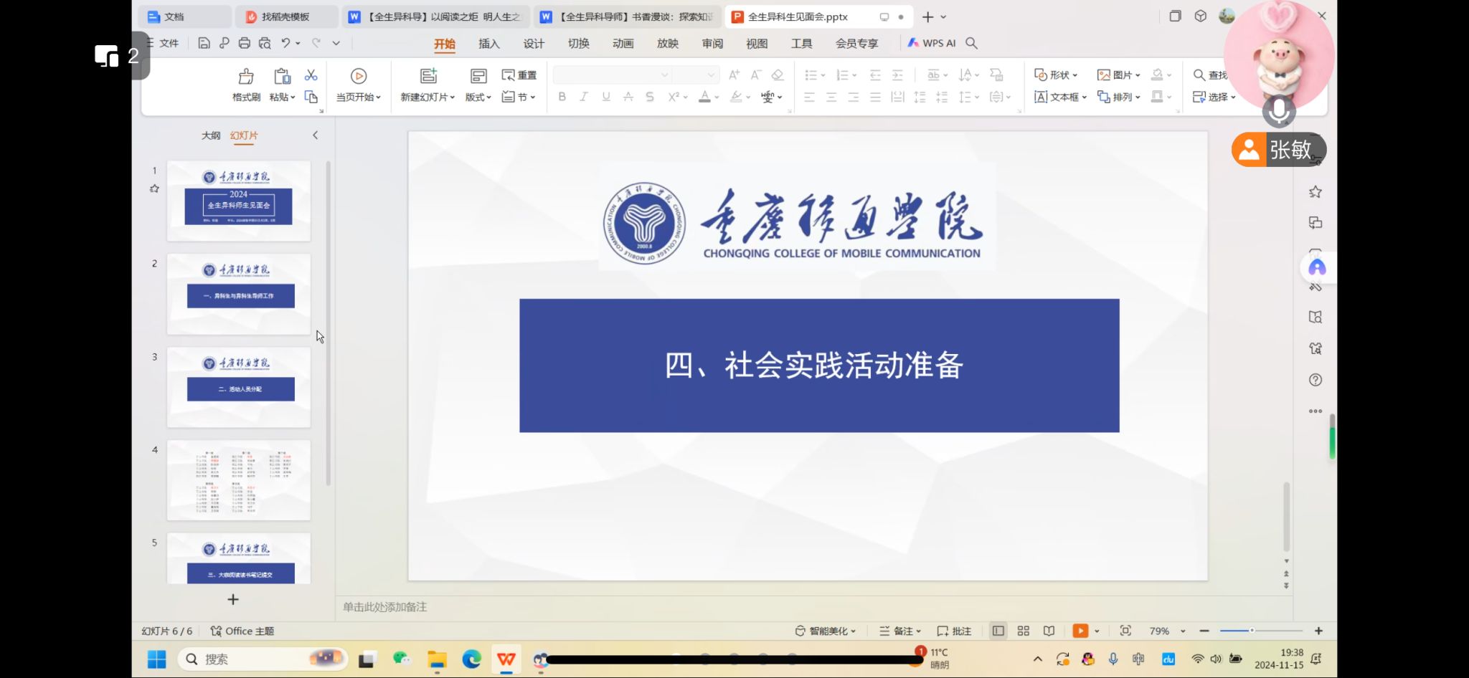Click the zoom slider in status bar

coord(1252,631)
